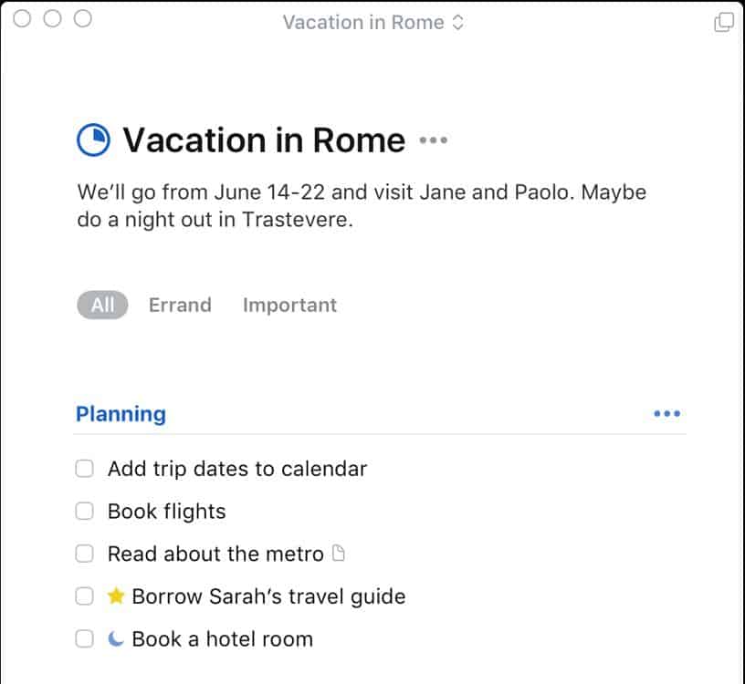Click the star icon on Borrow Sarah's travel guide

pyautogui.click(x=116, y=596)
